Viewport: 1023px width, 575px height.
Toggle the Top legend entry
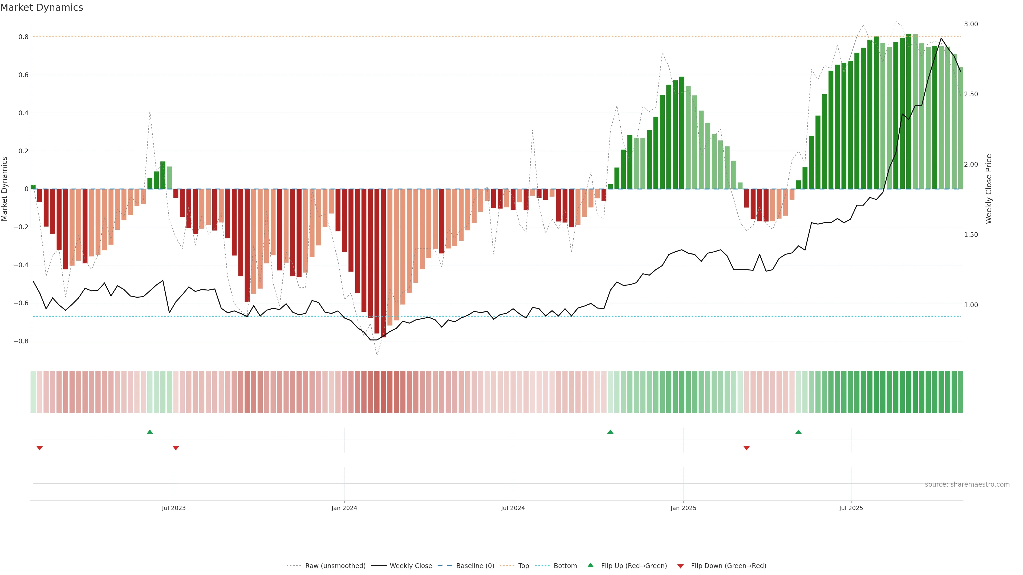[523, 566]
